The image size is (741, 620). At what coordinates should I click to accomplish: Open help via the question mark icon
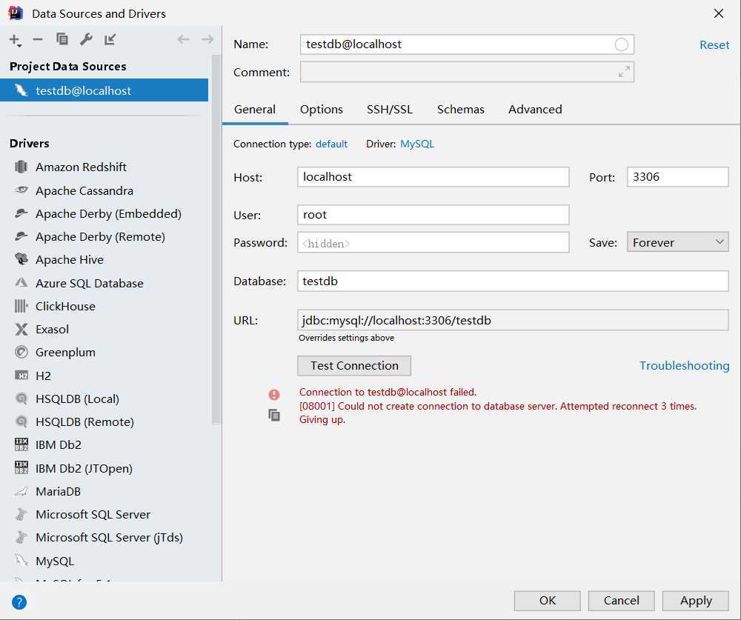coord(19,602)
